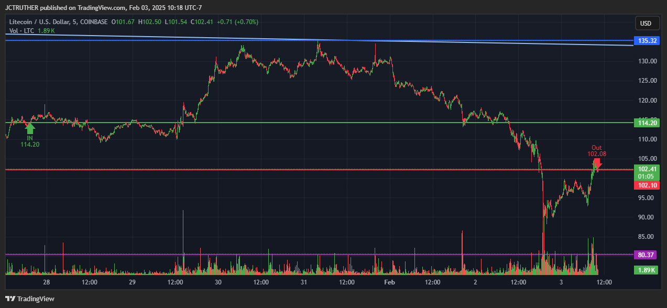The width and height of the screenshot is (667, 308).
Task: Click the '3' date label on time axis
Action: click(561, 282)
